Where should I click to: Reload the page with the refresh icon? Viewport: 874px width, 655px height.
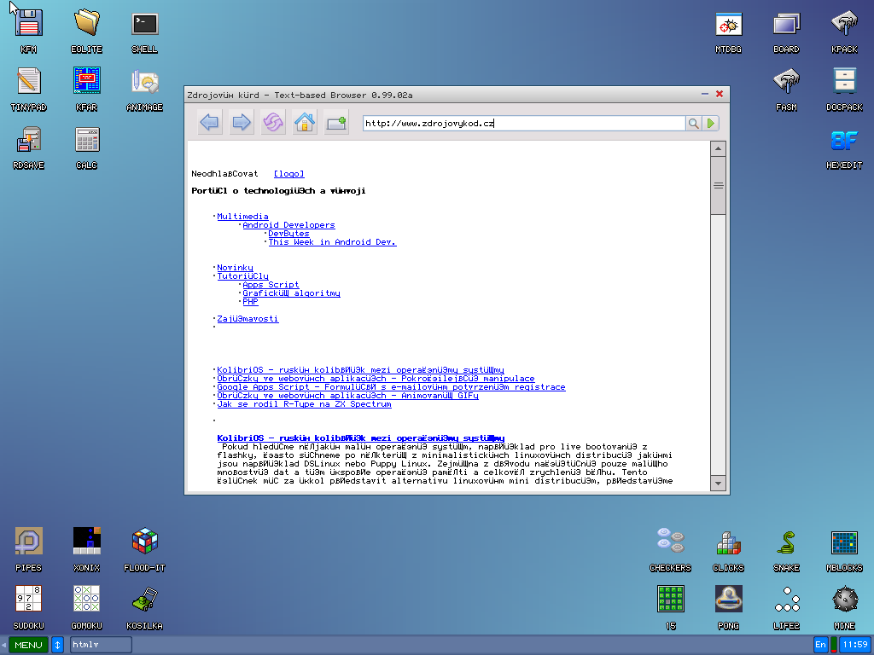click(x=273, y=123)
